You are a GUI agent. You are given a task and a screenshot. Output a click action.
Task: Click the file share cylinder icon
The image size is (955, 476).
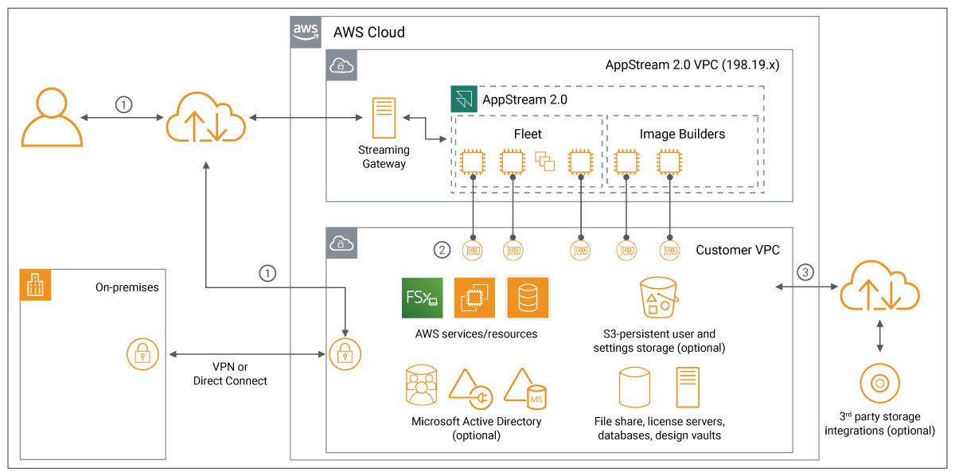pos(636,388)
